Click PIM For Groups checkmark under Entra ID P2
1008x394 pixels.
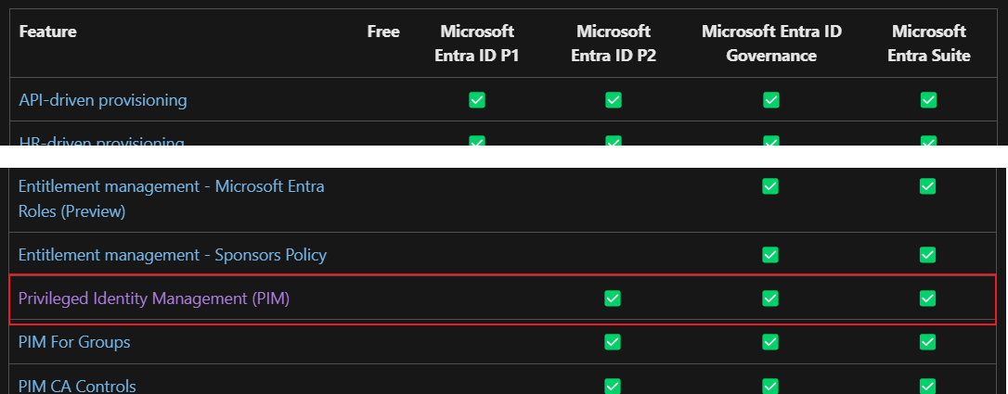pyautogui.click(x=613, y=342)
